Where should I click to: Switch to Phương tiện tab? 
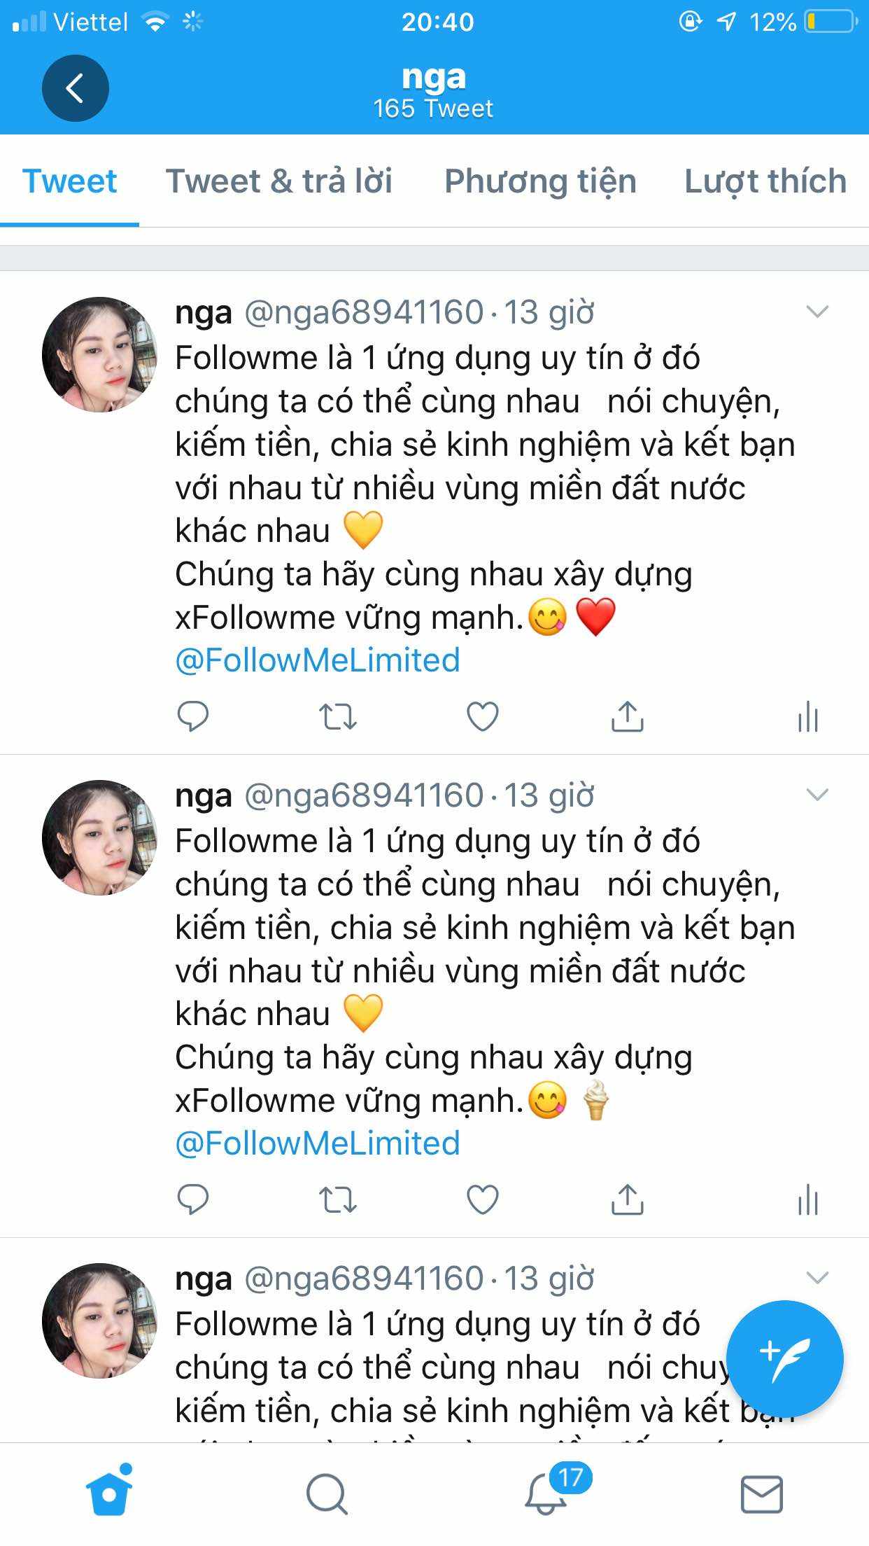click(x=541, y=181)
